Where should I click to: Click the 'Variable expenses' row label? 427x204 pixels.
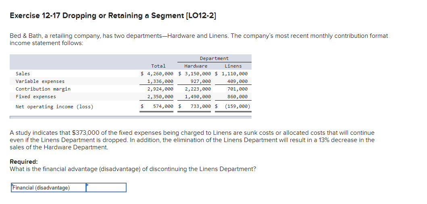point(40,81)
